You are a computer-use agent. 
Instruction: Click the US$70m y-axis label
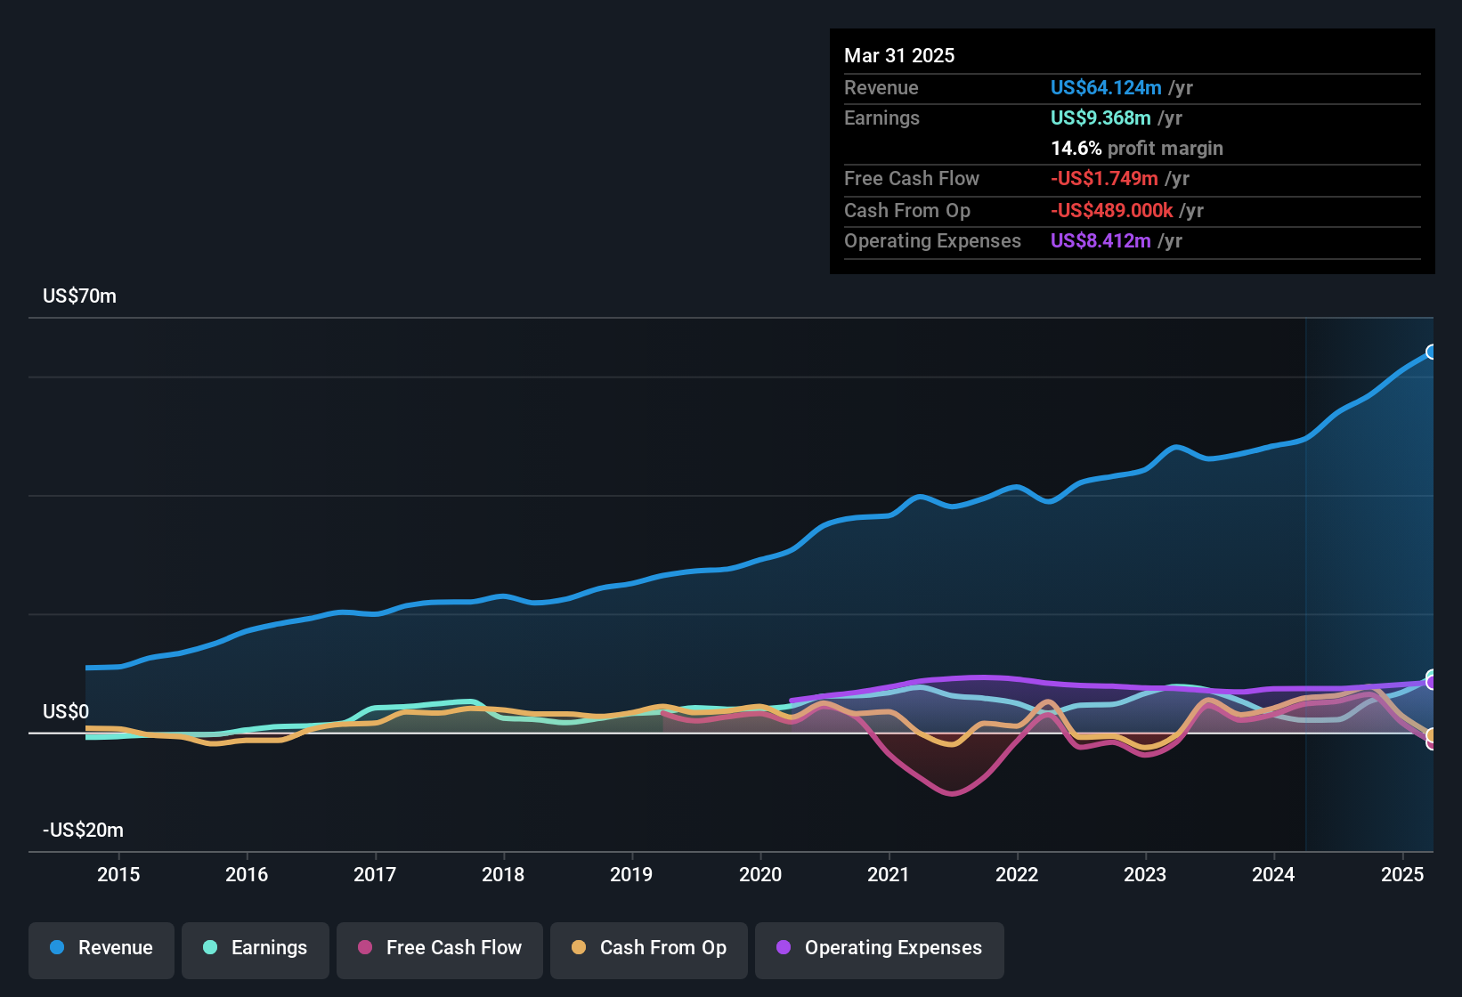80,296
